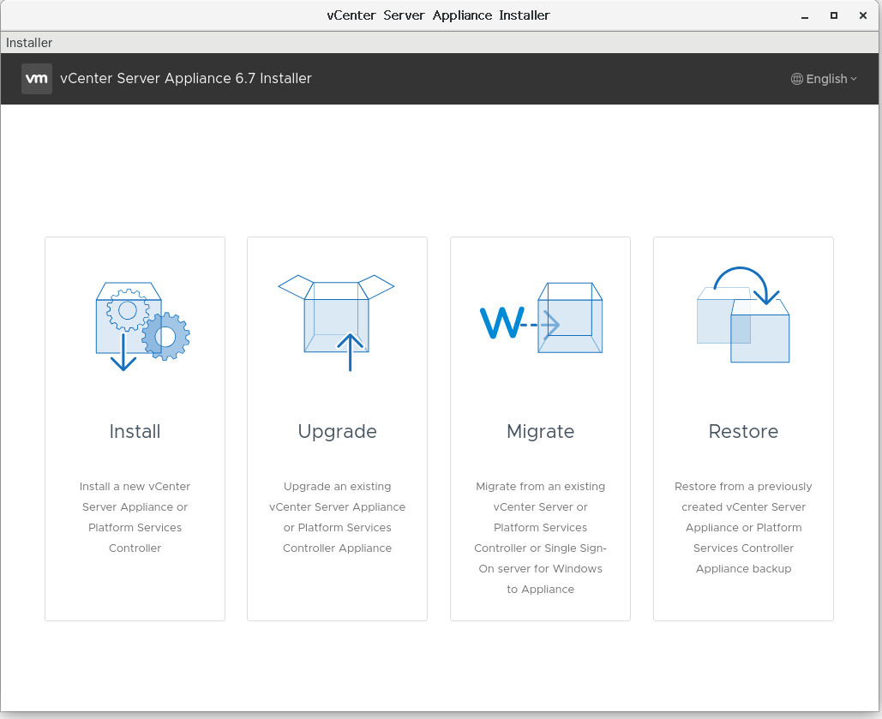Maximize the installer window
Screen dimensions: 882x719
[x=834, y=15]
